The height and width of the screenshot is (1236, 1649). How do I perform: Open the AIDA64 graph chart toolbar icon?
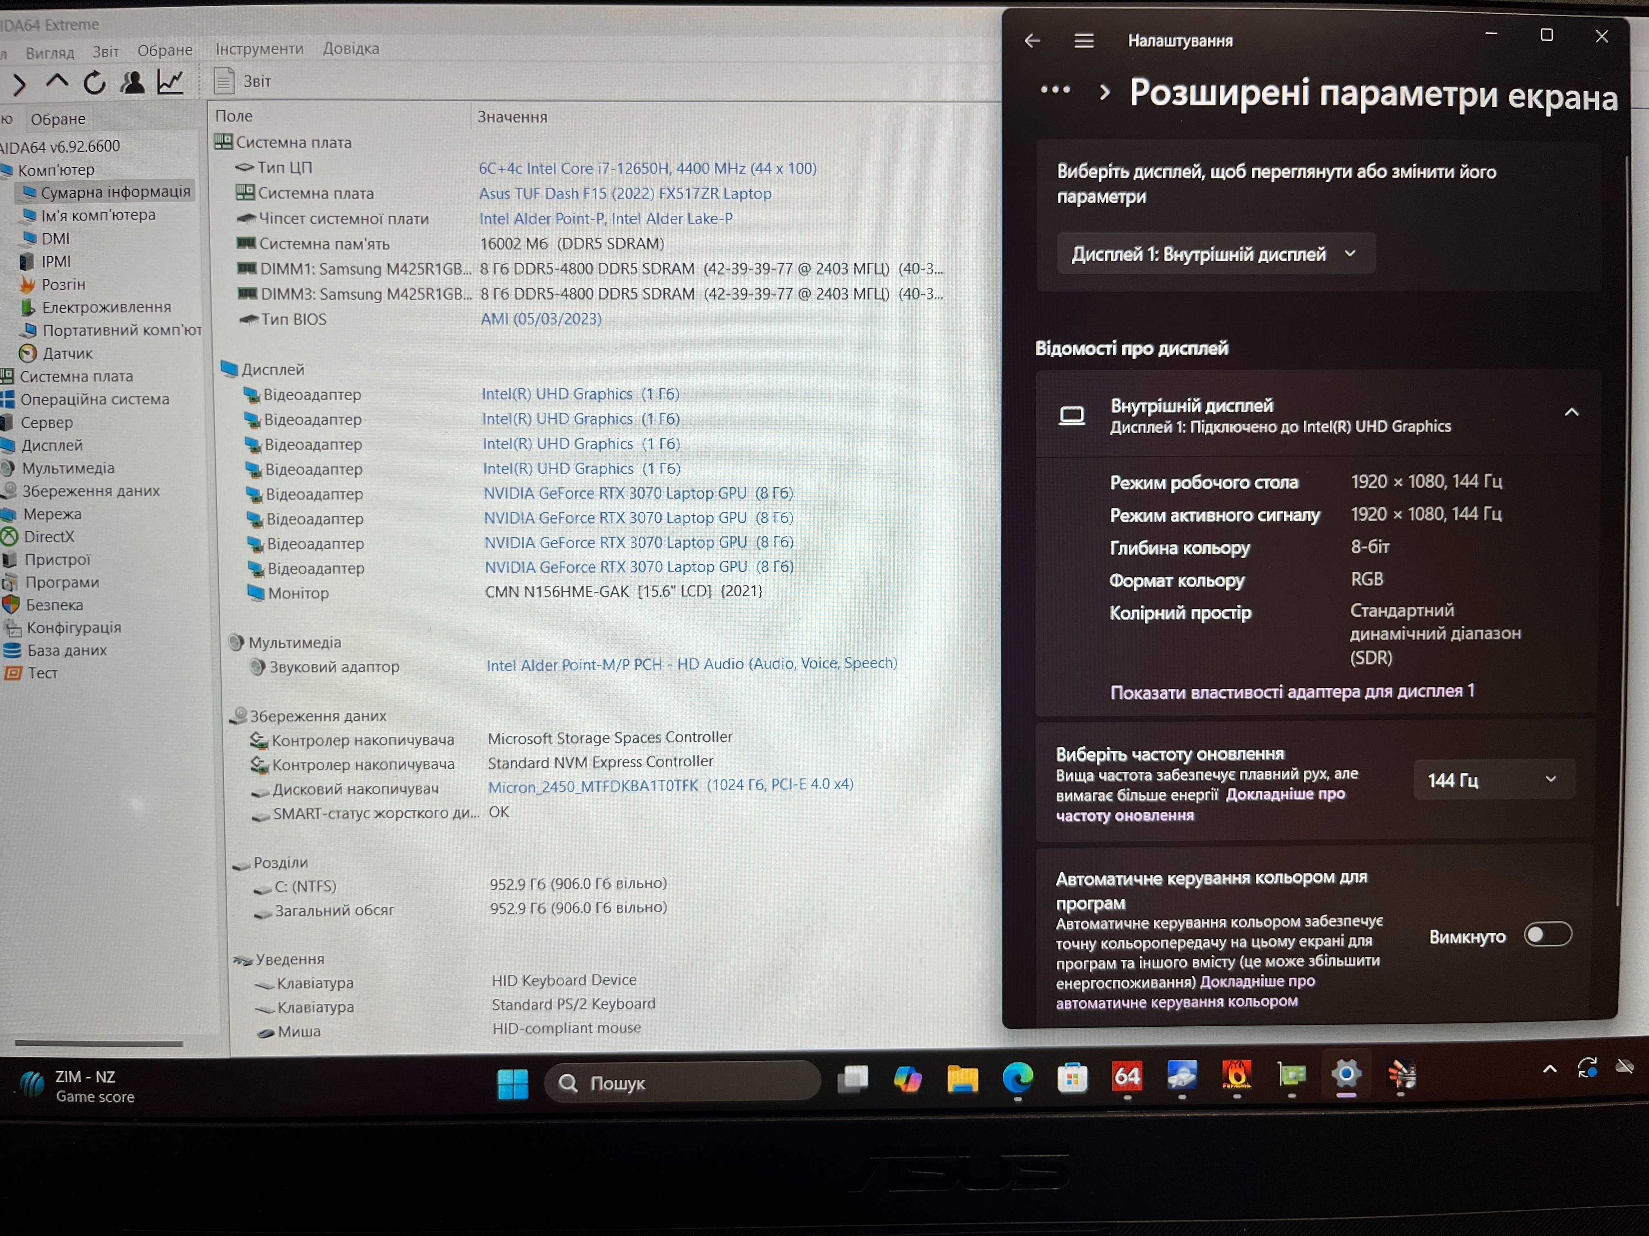pos(171,82)
